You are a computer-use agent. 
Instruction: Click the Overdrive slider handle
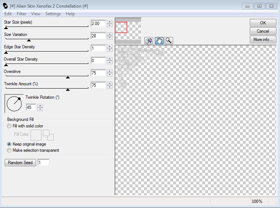(x=68, y=77)
